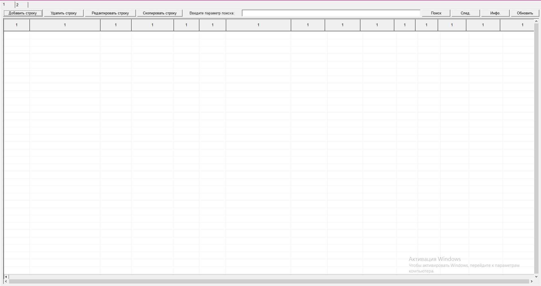This screenshot has height=286, width=541.
Task: Click the horizontal scrollbar right chevron
Action: (x=531, y=281)
